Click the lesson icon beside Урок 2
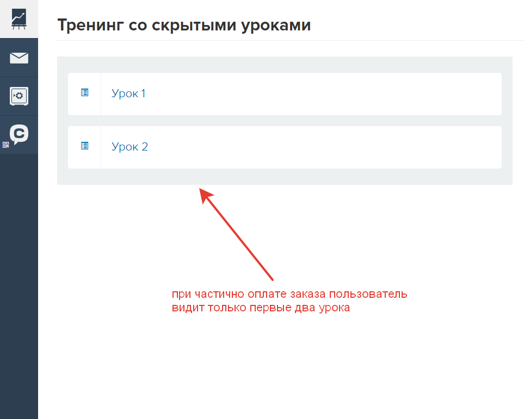Viewport: 524px width, 419px height. (x=84, y=146)
